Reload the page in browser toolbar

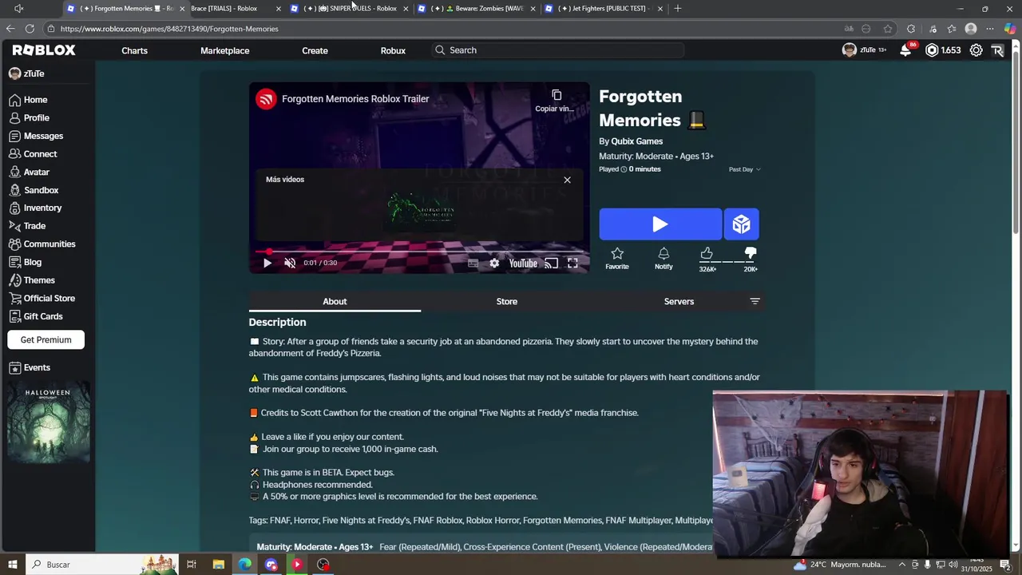(30, 29)
